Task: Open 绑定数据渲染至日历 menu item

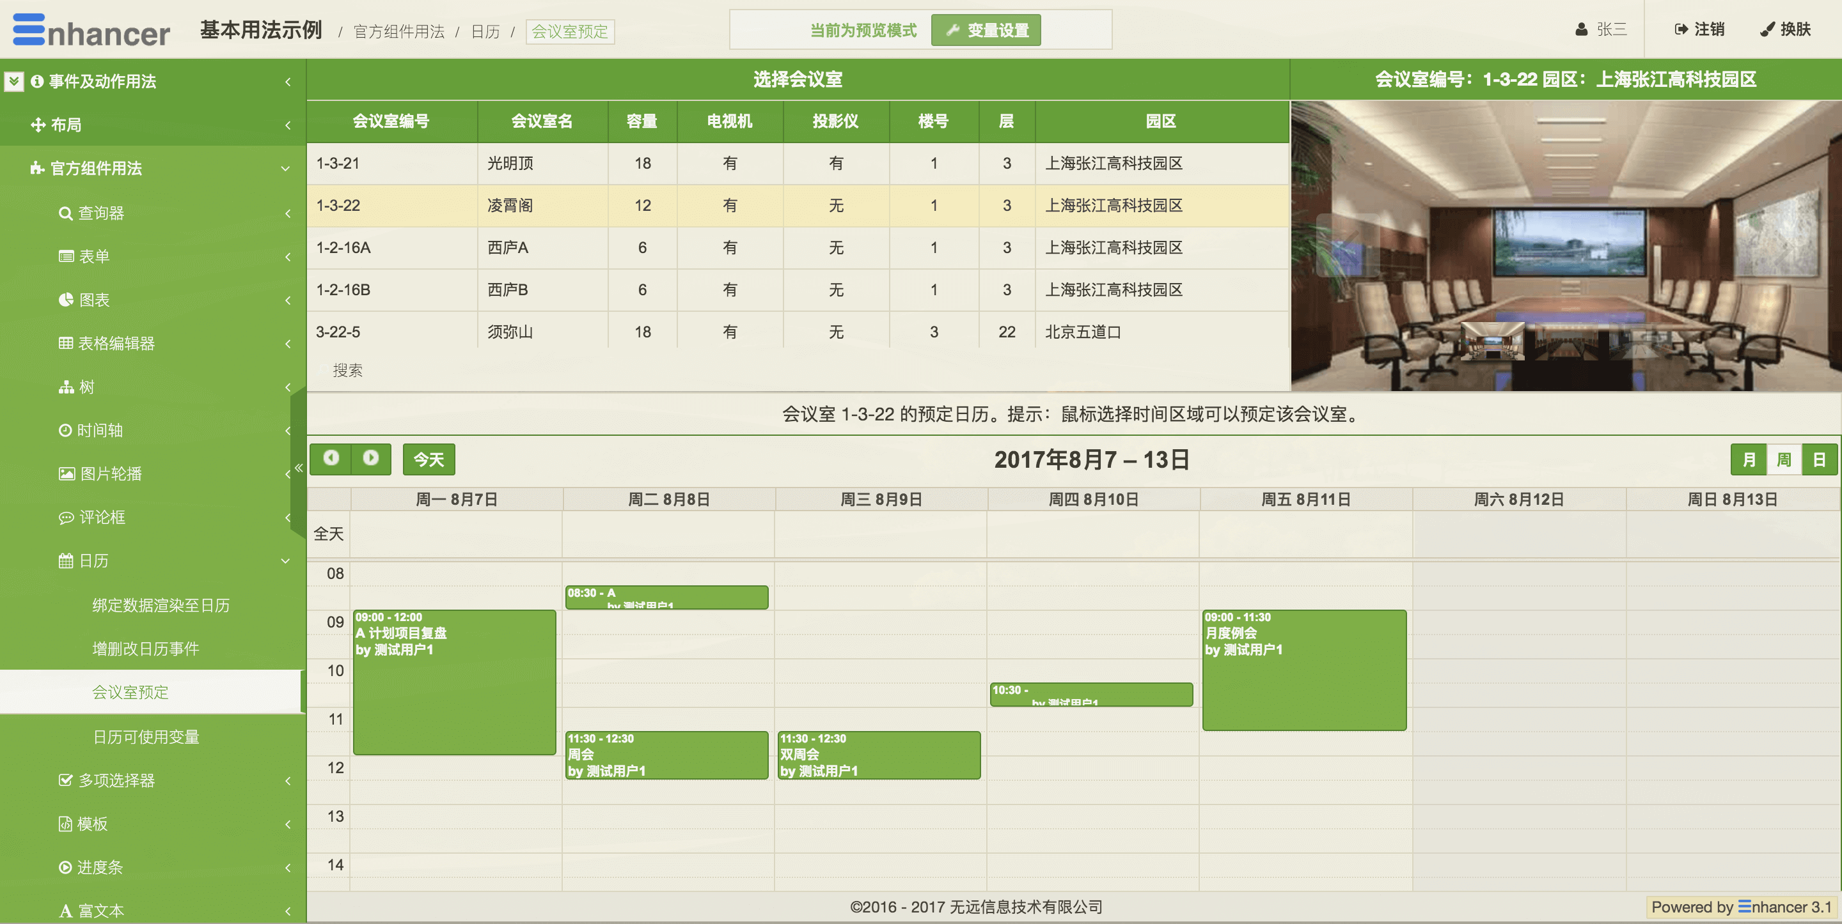Action: click(x=161, y=604)
